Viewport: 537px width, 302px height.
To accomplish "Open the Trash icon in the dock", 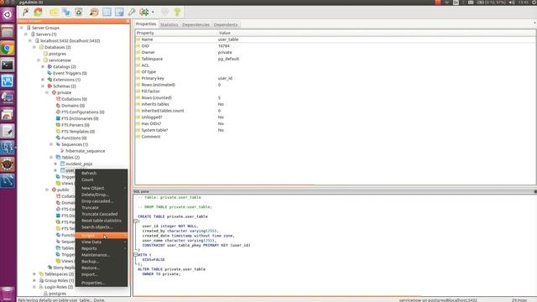I will 8,294.
